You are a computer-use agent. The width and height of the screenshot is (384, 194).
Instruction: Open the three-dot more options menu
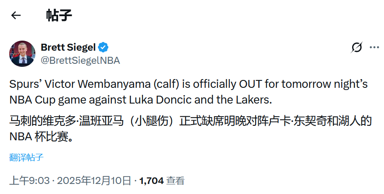(374, 47)
